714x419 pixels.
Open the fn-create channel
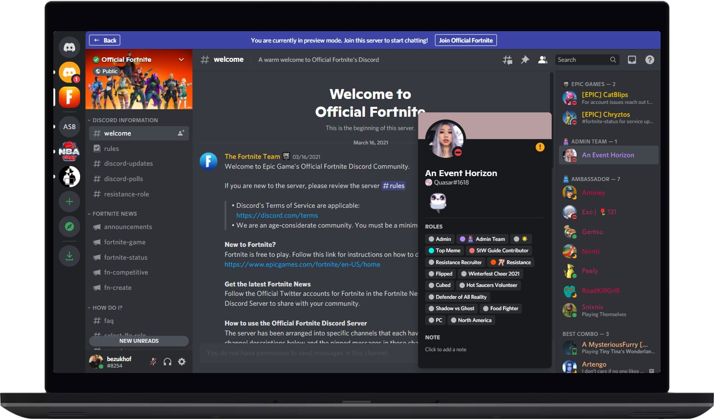click(139, 288)
